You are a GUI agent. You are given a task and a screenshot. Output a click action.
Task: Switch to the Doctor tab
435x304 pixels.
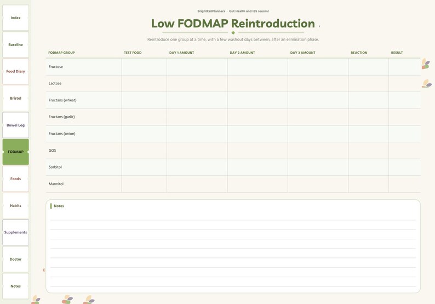15,259
